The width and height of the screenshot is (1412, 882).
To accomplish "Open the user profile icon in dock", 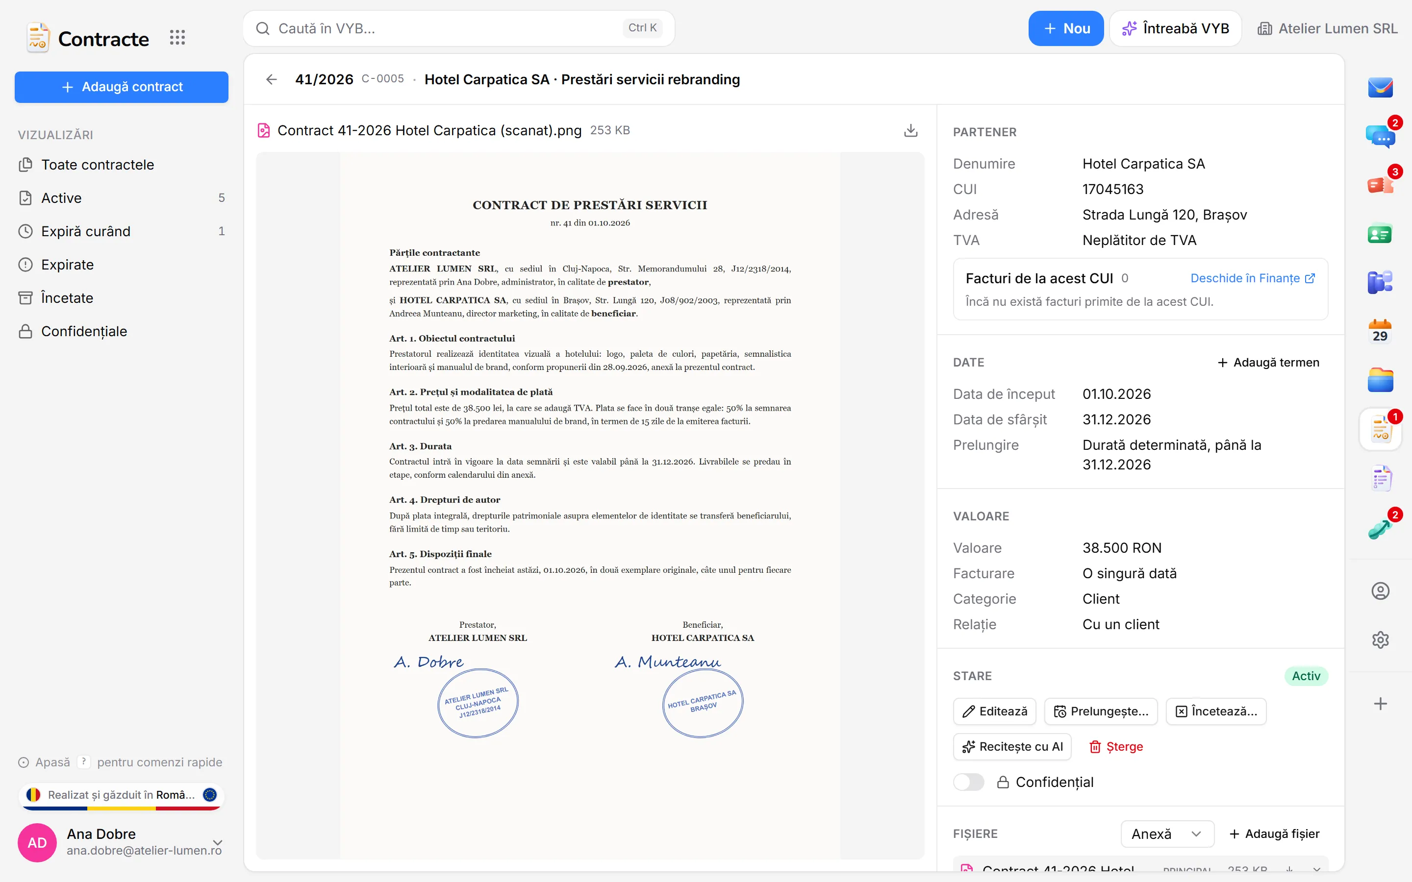I will pyautogui.click(x=1380, y=591).
